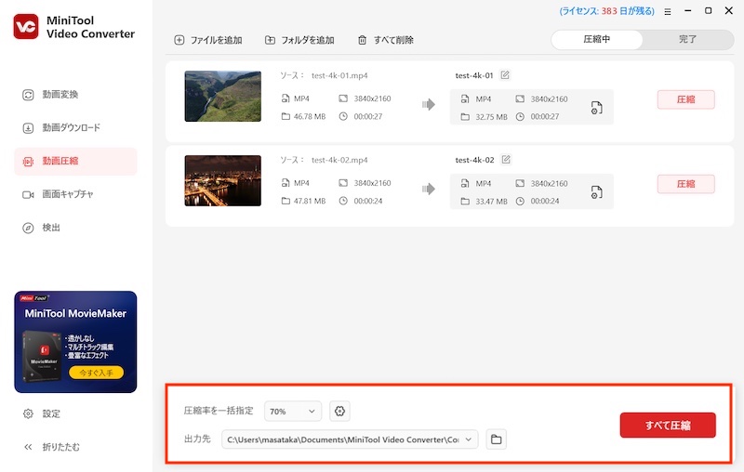Click ファイルを追加 in the toolbar
Viewport: 744px width, 472px height.
click(x=207, y=40)
